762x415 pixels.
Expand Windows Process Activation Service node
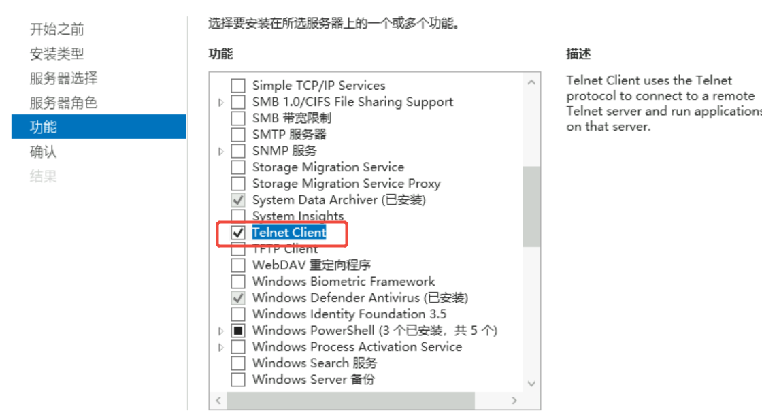point(220,347)
